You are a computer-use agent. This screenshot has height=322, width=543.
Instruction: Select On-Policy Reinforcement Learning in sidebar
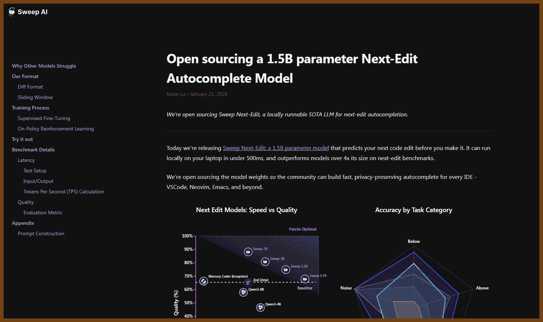pyautogui.click(x=56, y=129)
